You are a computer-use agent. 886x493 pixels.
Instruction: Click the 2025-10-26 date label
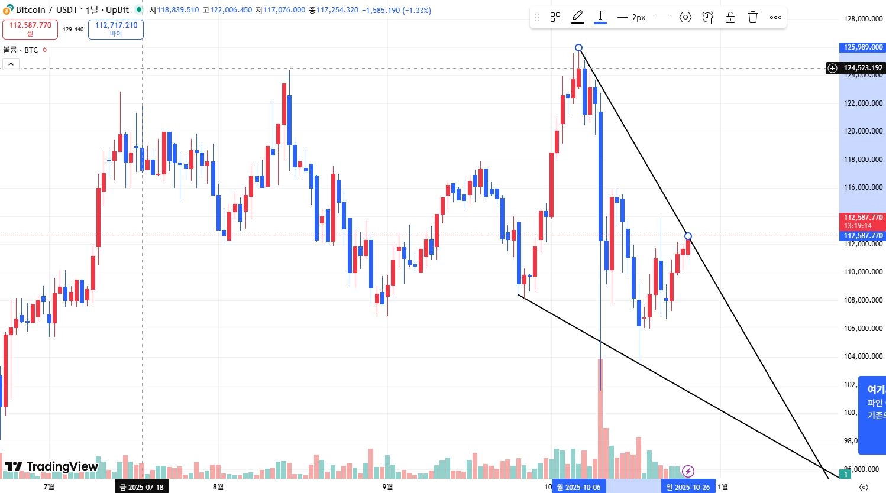688,487
